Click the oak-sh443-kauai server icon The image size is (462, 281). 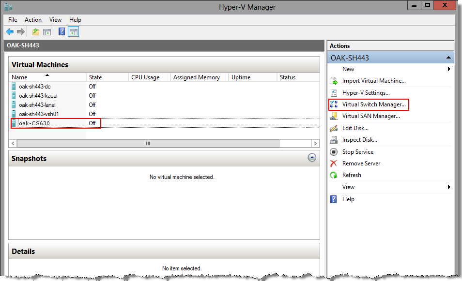[x=14, y=95]
